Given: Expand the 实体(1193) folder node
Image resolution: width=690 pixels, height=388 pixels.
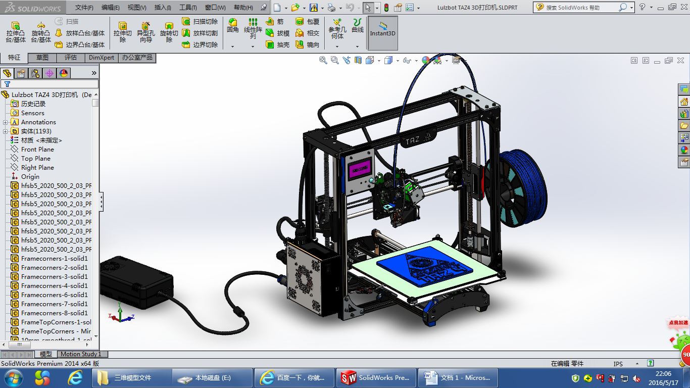Looking at the screenshot, I should coord(6,131).
